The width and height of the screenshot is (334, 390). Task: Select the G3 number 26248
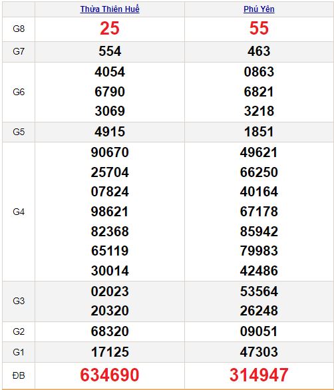(x=259, y=311)
